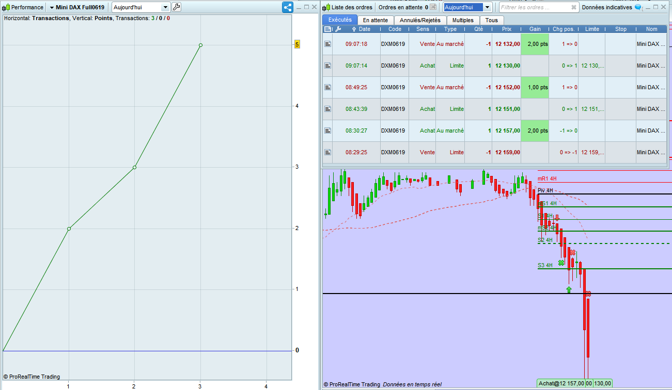Clear the order filter field
Image resolution: width=672 pixels, height=390 pixels.
pos(574,8)
